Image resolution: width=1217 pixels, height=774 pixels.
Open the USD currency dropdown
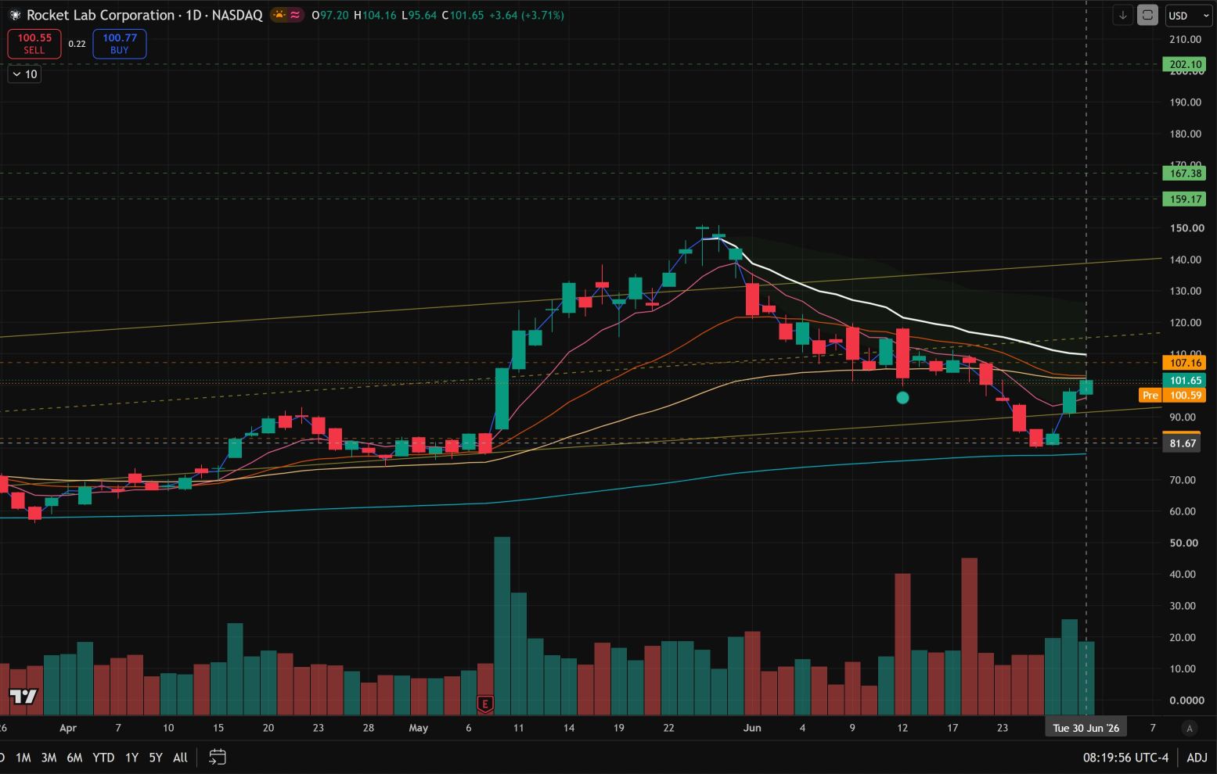click(1189, 15)
